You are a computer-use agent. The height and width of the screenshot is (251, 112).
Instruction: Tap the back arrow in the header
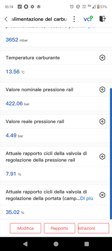click(6, 19)
